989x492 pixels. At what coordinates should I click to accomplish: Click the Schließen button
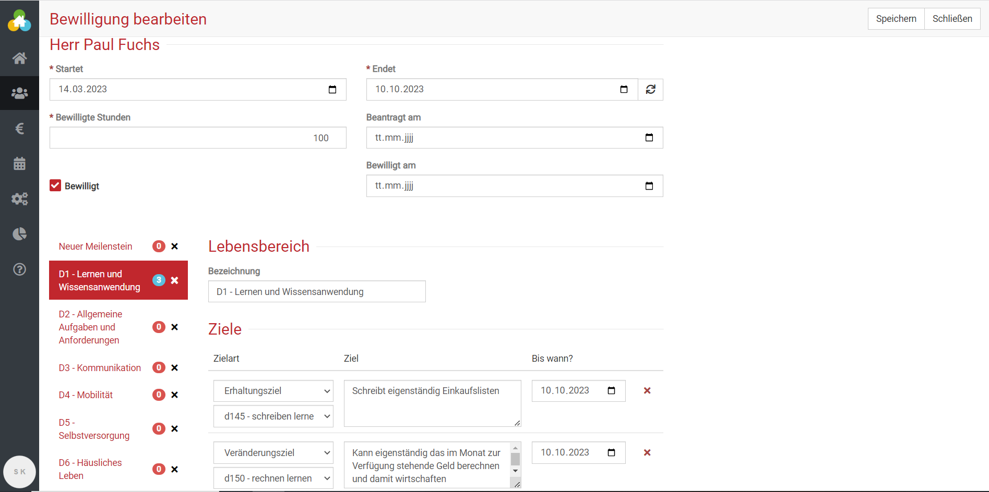(952, 19)
